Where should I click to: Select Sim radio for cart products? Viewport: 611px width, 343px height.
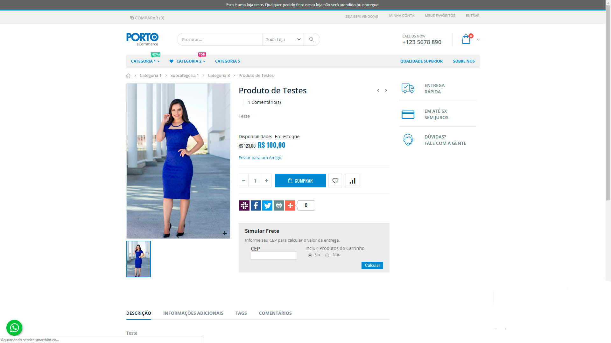point(310,255)
